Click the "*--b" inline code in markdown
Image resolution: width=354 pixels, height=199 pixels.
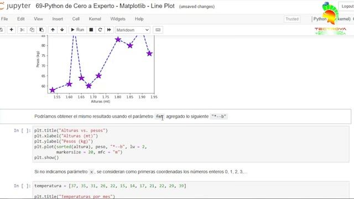219,117
